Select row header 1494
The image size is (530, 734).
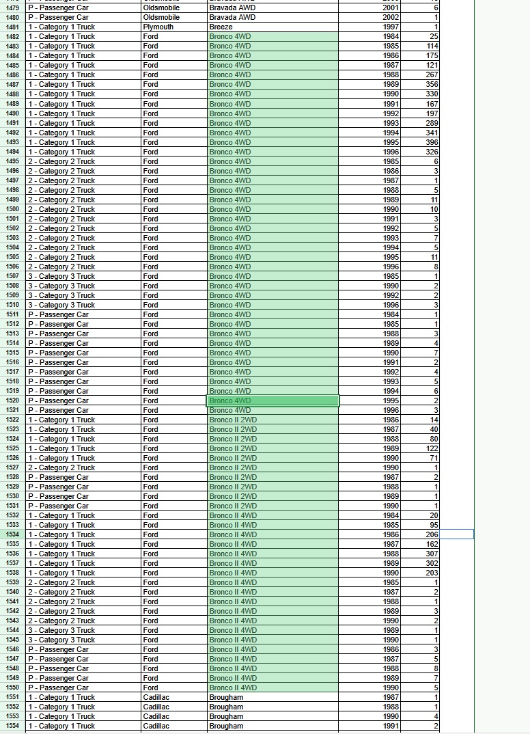[x=12, y=152]
